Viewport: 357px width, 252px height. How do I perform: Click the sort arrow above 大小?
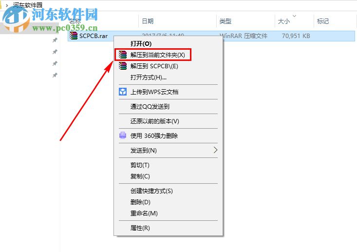[x=294, y=16]
